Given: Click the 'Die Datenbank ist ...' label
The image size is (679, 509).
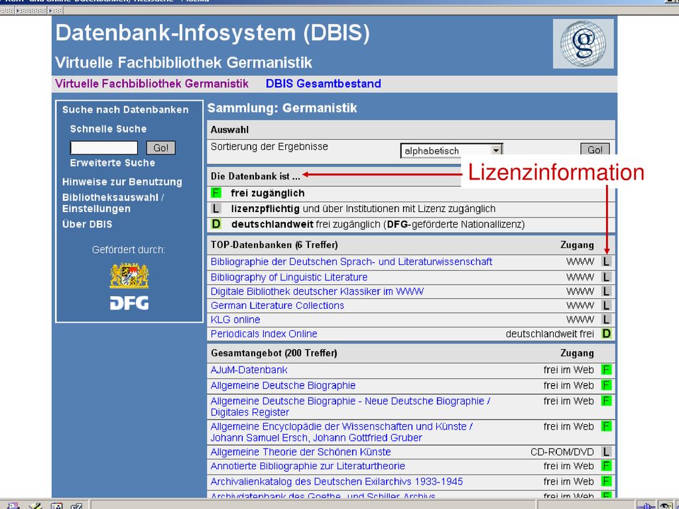Looking at the screenshot, I should coord(255,176).
